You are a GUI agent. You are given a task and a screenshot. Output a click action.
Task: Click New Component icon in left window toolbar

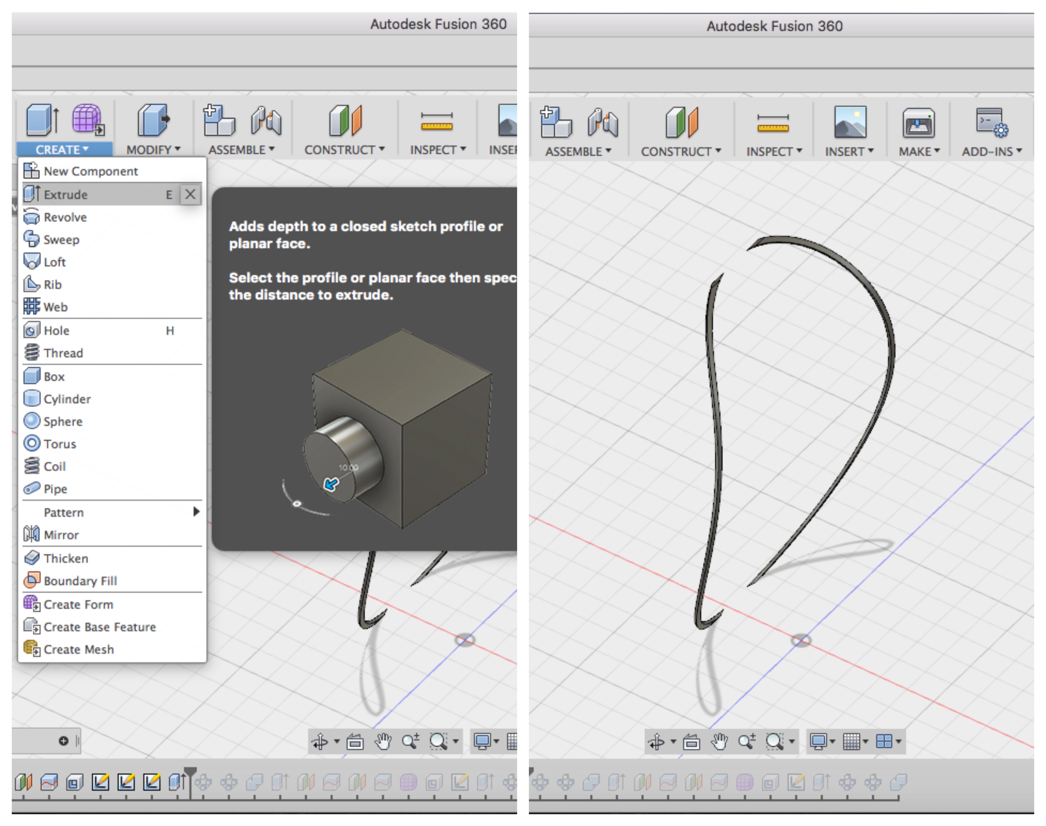click(x=219, y=120)
